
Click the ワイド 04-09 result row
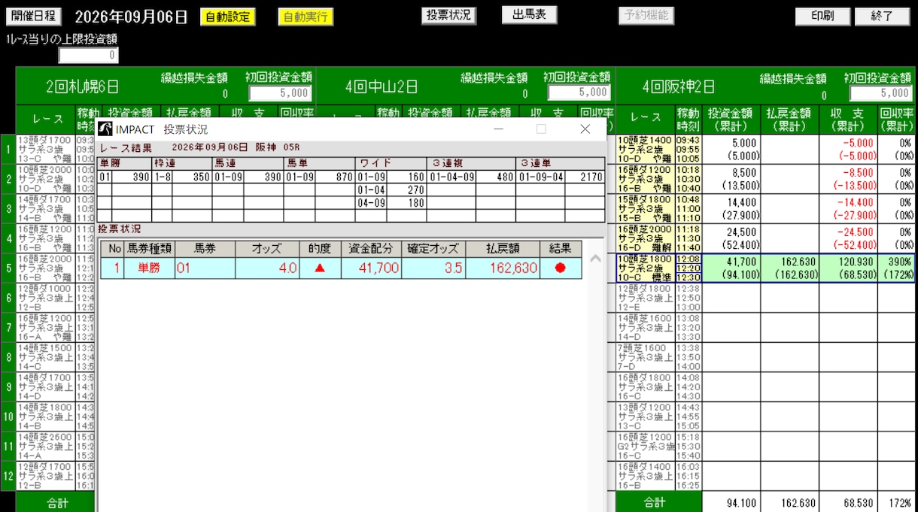(x=391, y=203)
